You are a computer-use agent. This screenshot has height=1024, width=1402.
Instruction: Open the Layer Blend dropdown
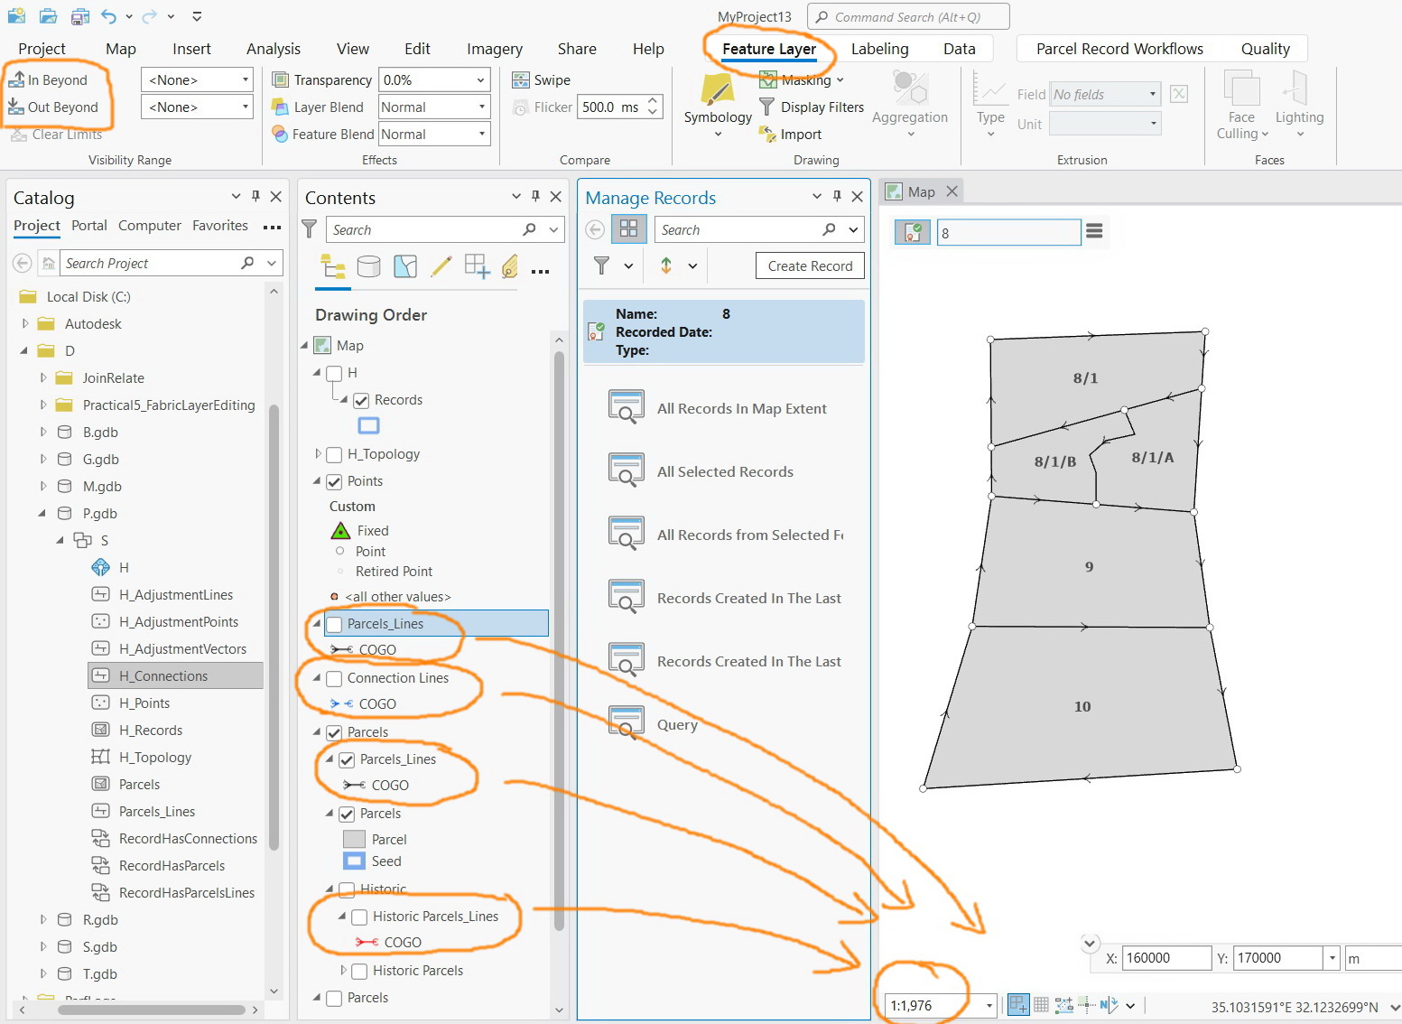[x=433, y=107]
